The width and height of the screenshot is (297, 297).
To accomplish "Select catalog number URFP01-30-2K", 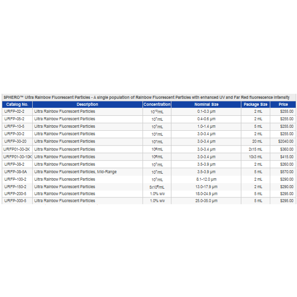I will tap(17, 149).
